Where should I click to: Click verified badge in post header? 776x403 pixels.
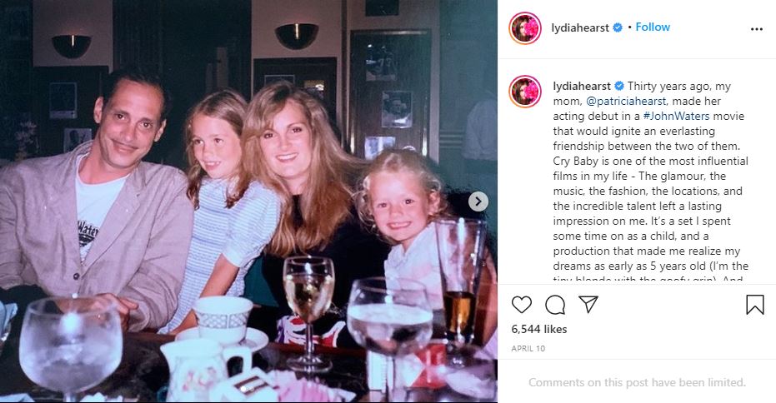(617, 27)
